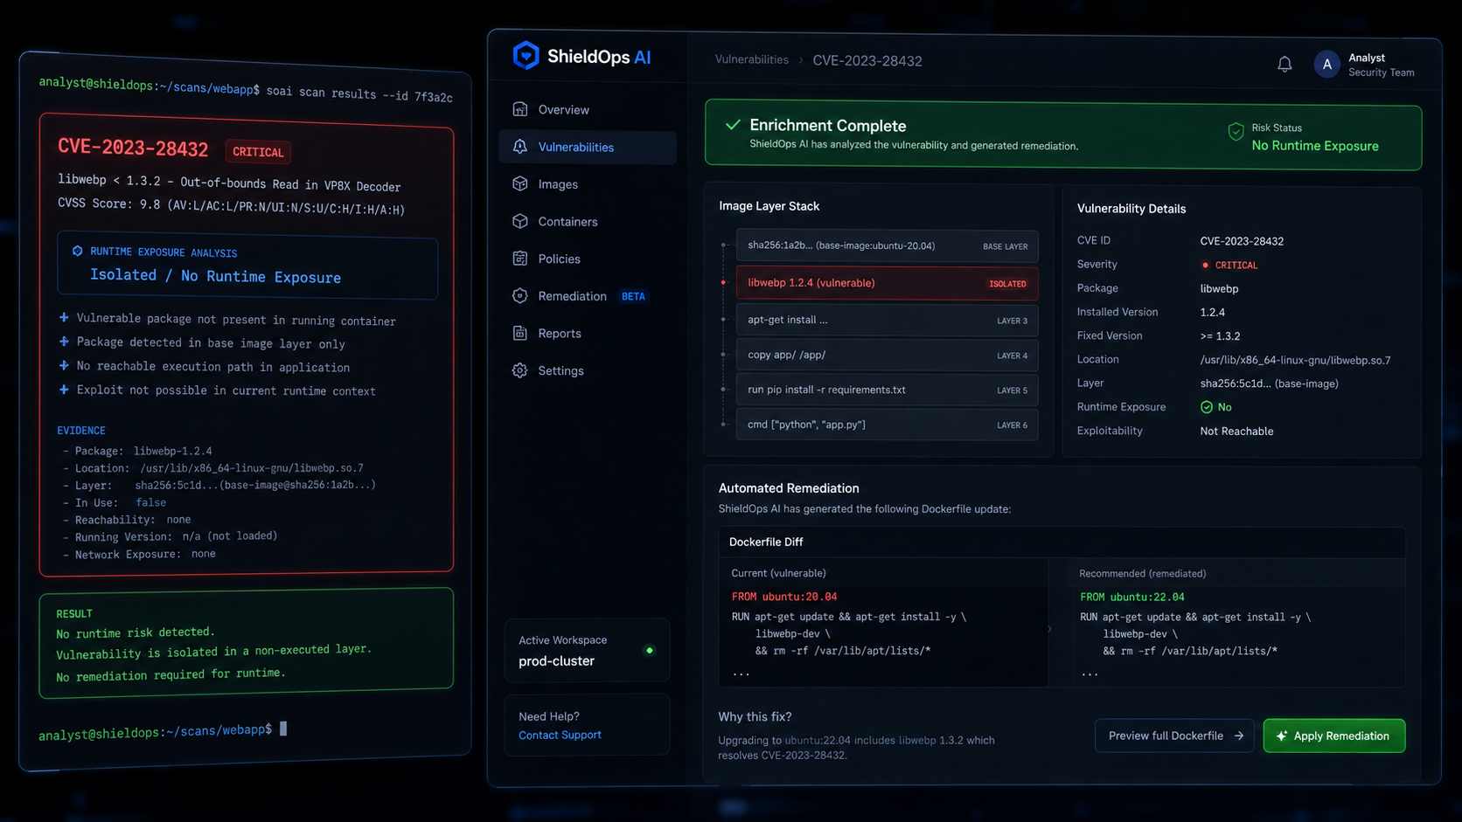1462x822 pixels.
Task: Select the cmd python app.py layer row
Action: click(887, 425)
